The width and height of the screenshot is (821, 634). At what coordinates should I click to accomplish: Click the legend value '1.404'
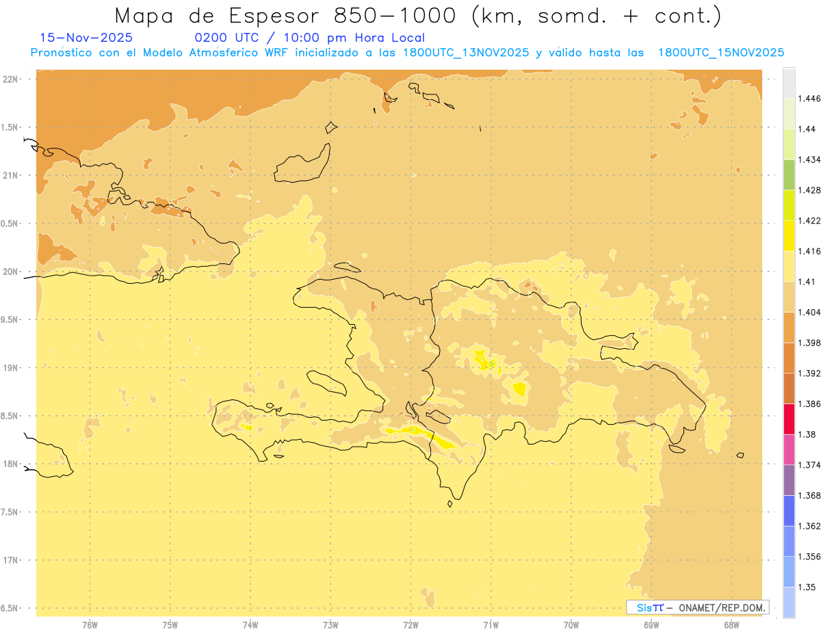[x=809, y=313]
